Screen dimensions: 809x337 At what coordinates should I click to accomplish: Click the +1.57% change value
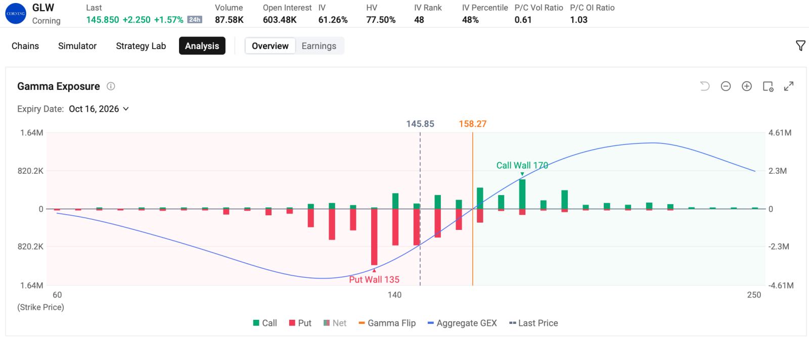pos(169,20)
